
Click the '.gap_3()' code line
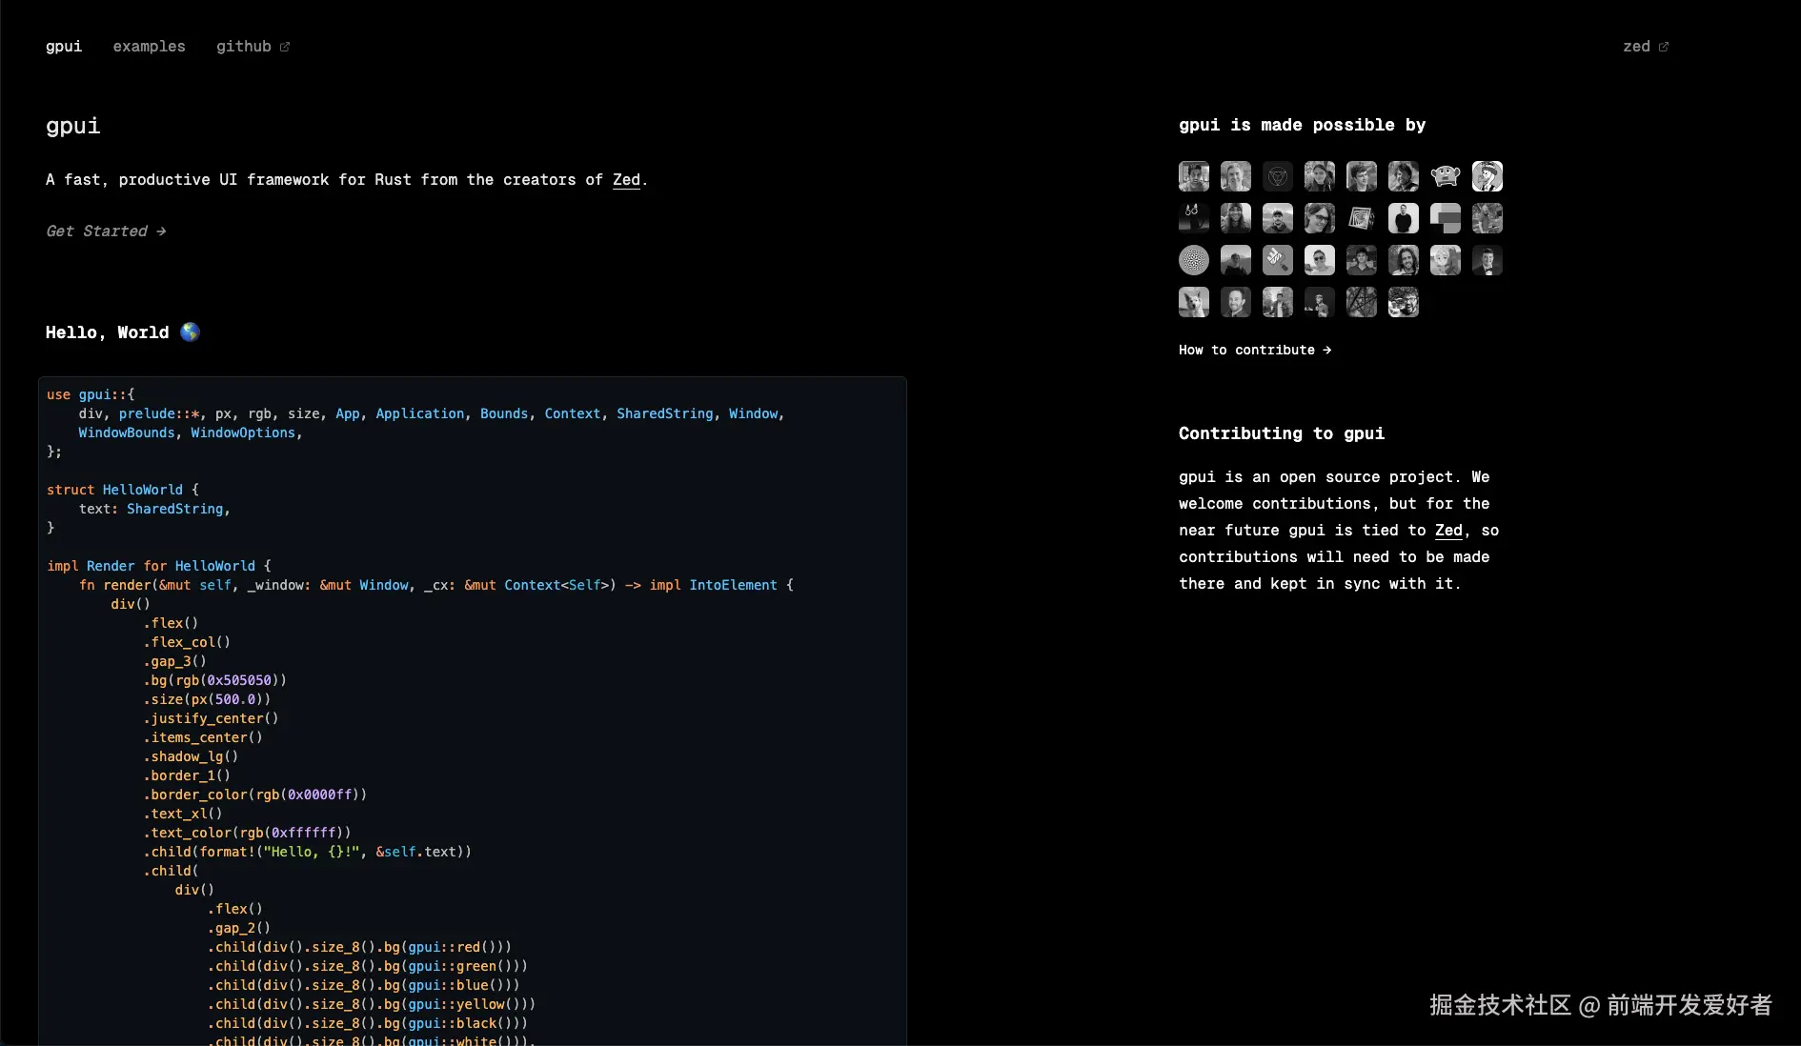pyautogui.click(x=174, y=661)
